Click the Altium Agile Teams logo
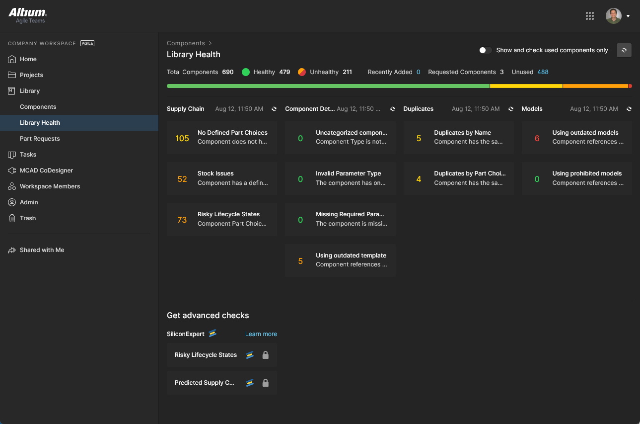The width and height of the screenshot is (640, 424). pos(28,16)
